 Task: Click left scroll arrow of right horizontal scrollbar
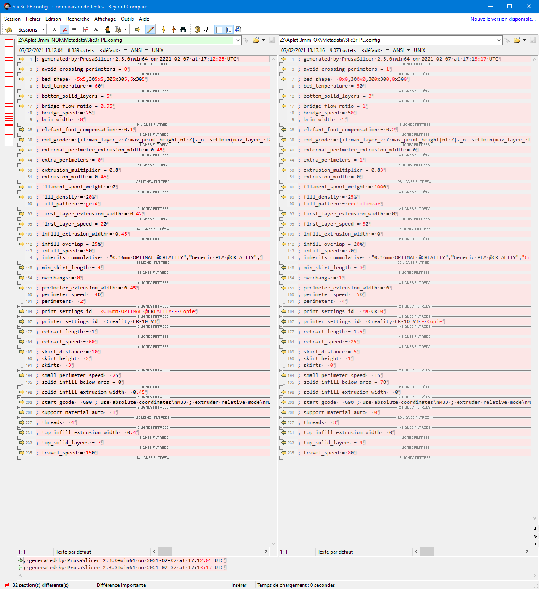coord(416,551)
